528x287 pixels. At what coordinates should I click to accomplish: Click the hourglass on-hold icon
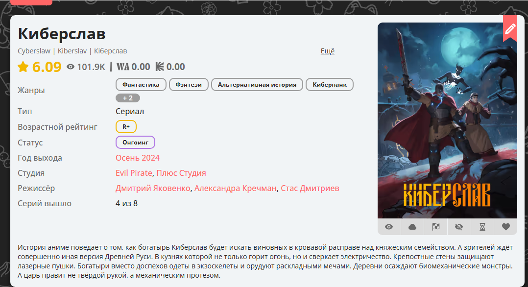click(482, 227)
